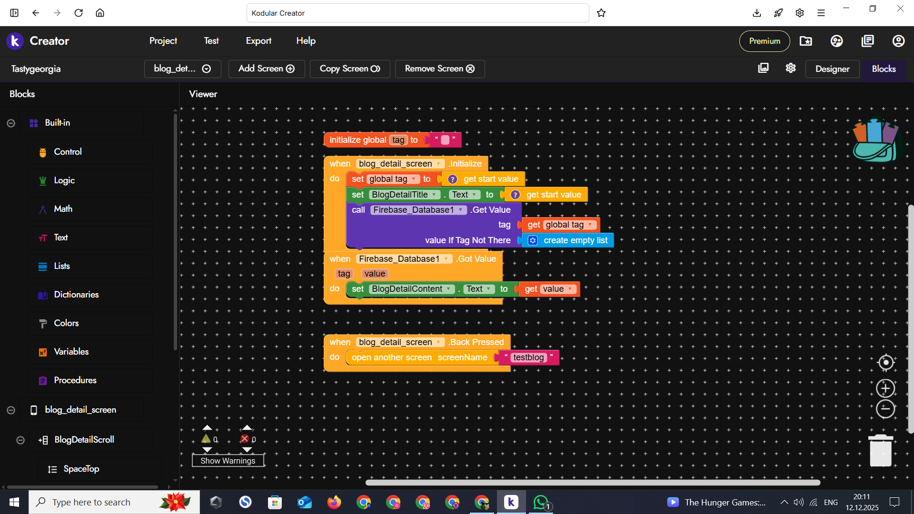Click the trash can icon
Screen dimensions: 914x514
coord(881,451)
